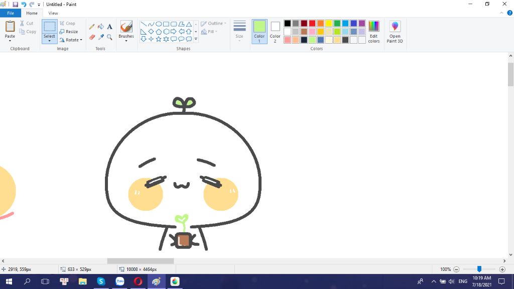
Task: Choose the Pentagon shape
Action: coord(158,32)
